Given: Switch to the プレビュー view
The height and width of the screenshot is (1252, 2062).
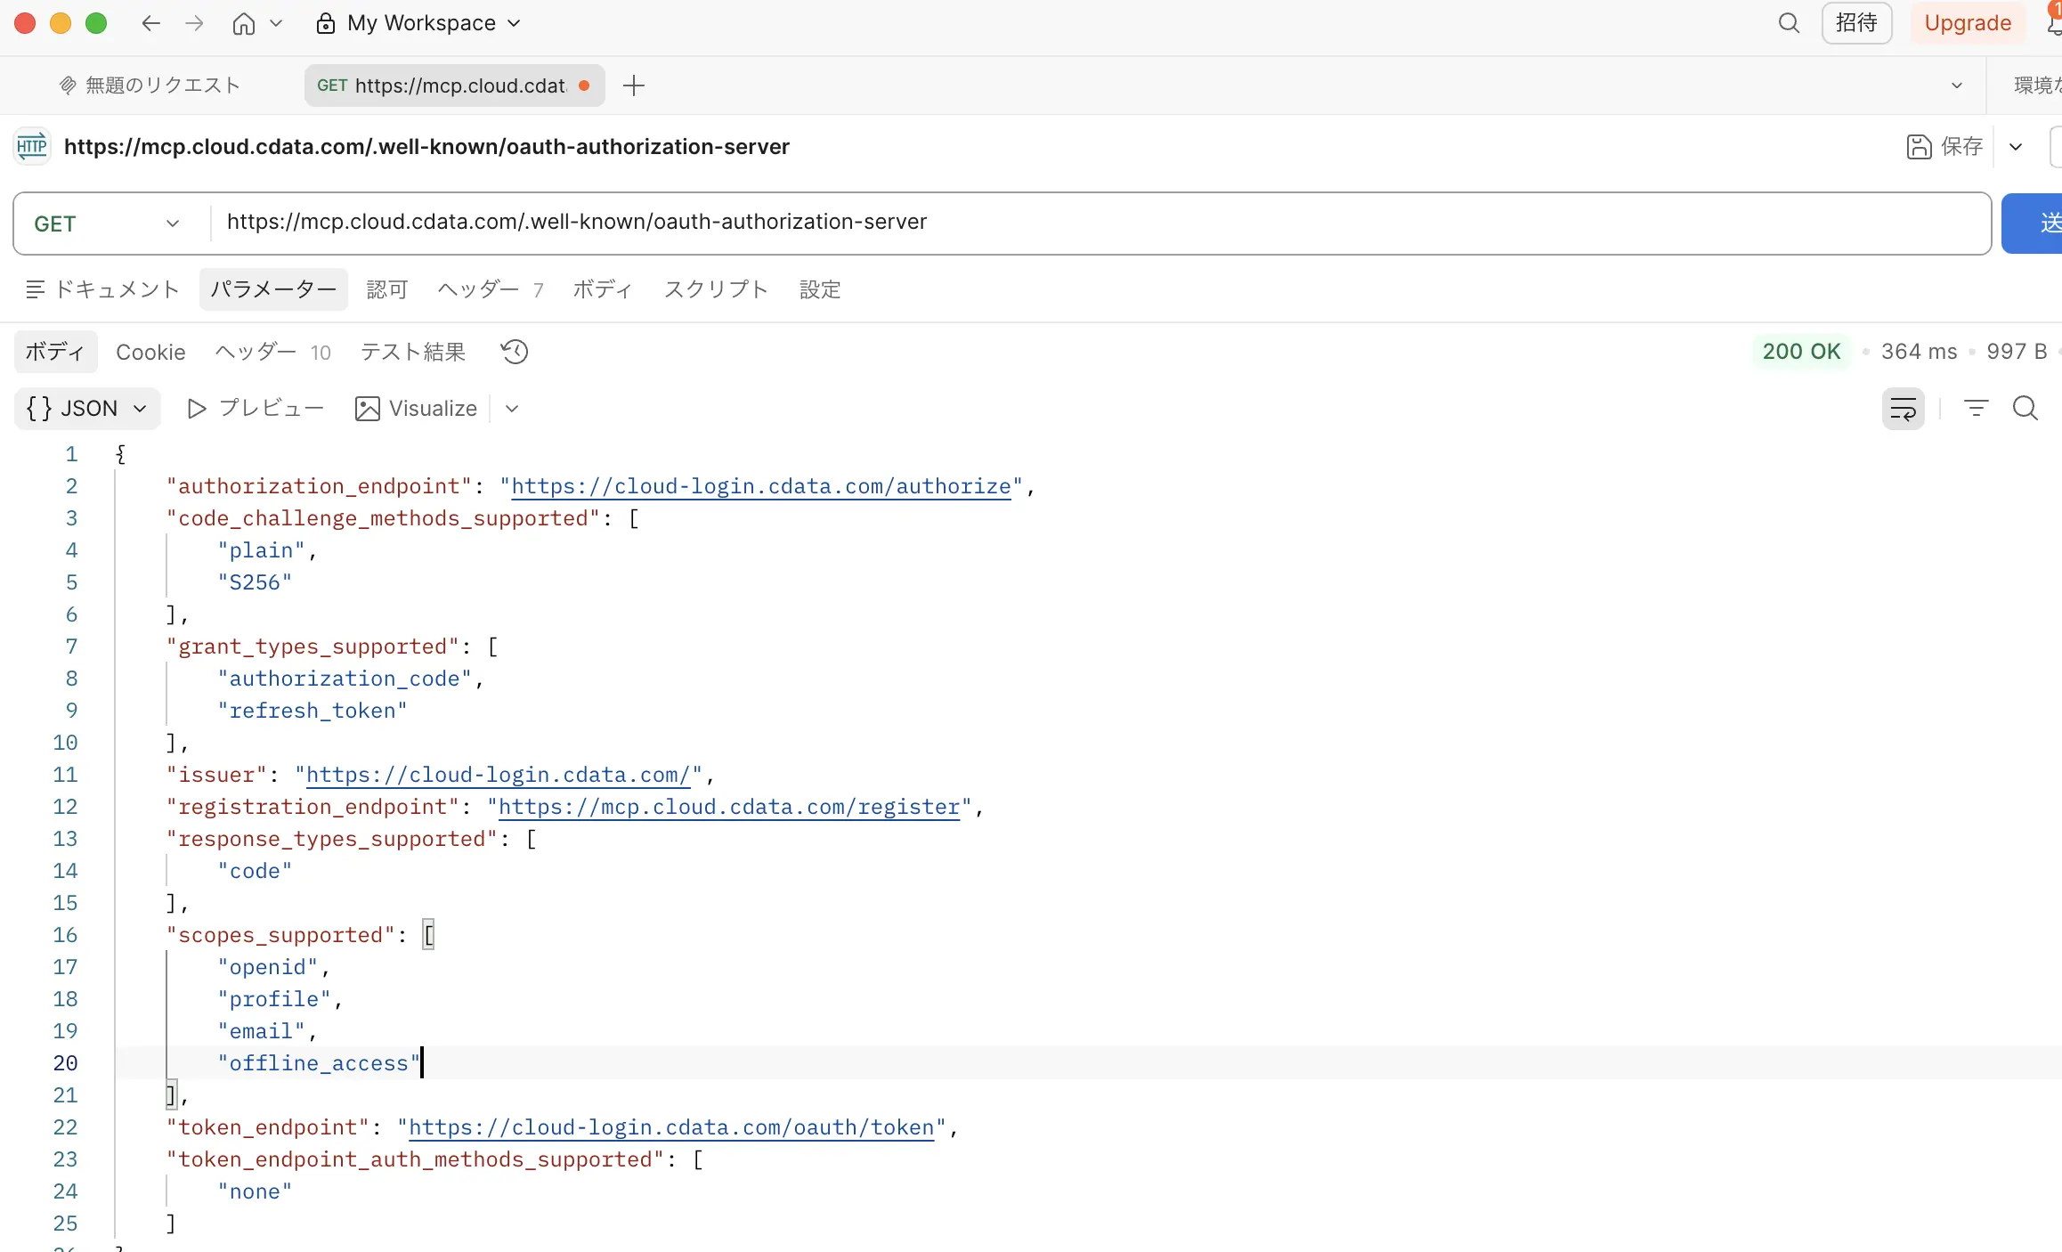Looking at the screenshot, I should tap(255, 409).
